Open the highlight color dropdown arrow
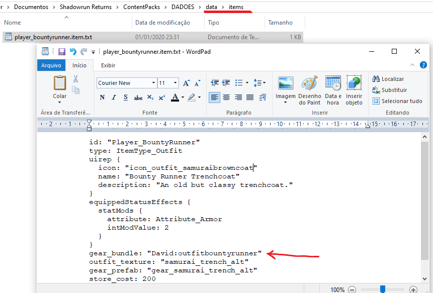 coord(199,97)
